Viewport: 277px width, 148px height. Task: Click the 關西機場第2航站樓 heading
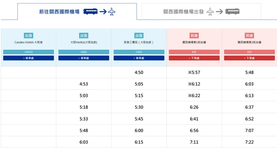coord(249,42)
